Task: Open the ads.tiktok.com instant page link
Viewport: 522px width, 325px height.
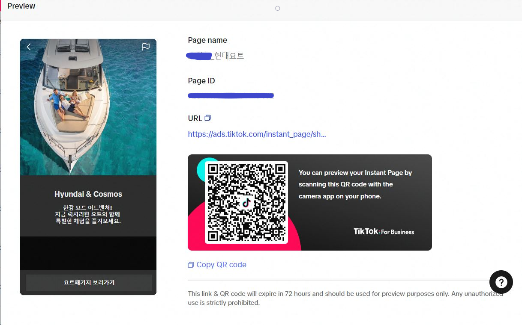Action: pos(257,134)
